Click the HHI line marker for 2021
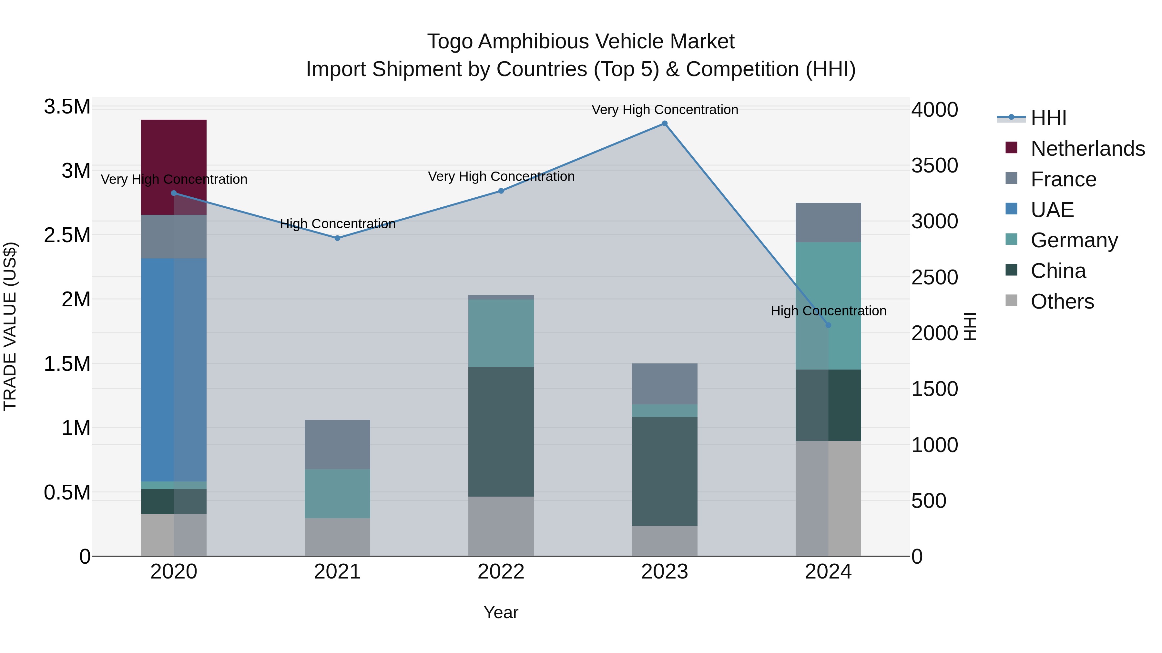This screenshot has height=653, width=1162. [x=337, y=238]
